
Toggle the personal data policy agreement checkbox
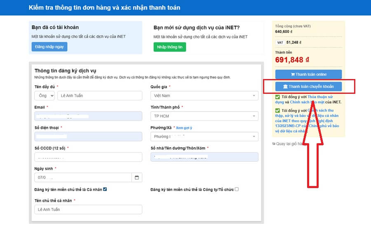click(277, 110)
